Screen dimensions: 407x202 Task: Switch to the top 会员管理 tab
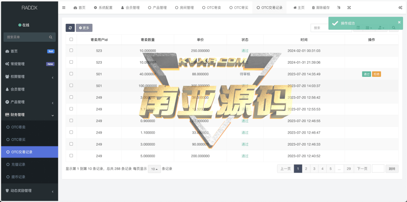coord(130,8)
